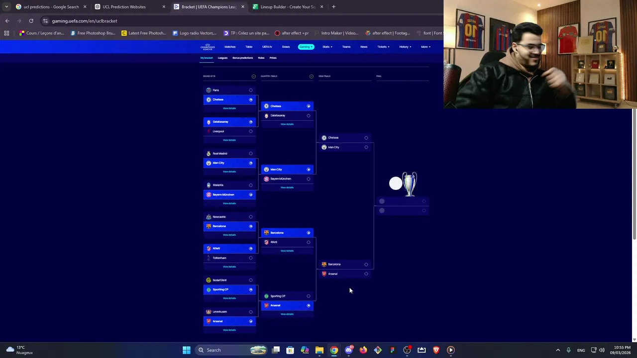Select Chelsea in the semi-finals

pyautogui.click(x=345, y=138)
